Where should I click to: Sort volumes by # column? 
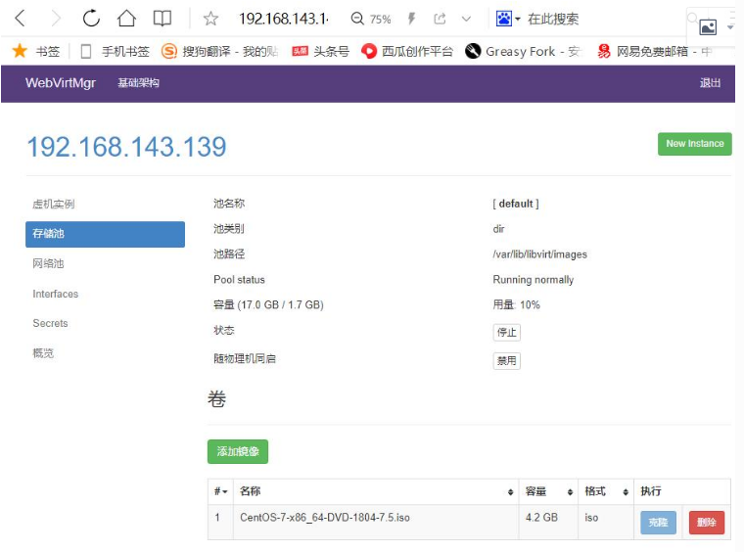point(220,491)
